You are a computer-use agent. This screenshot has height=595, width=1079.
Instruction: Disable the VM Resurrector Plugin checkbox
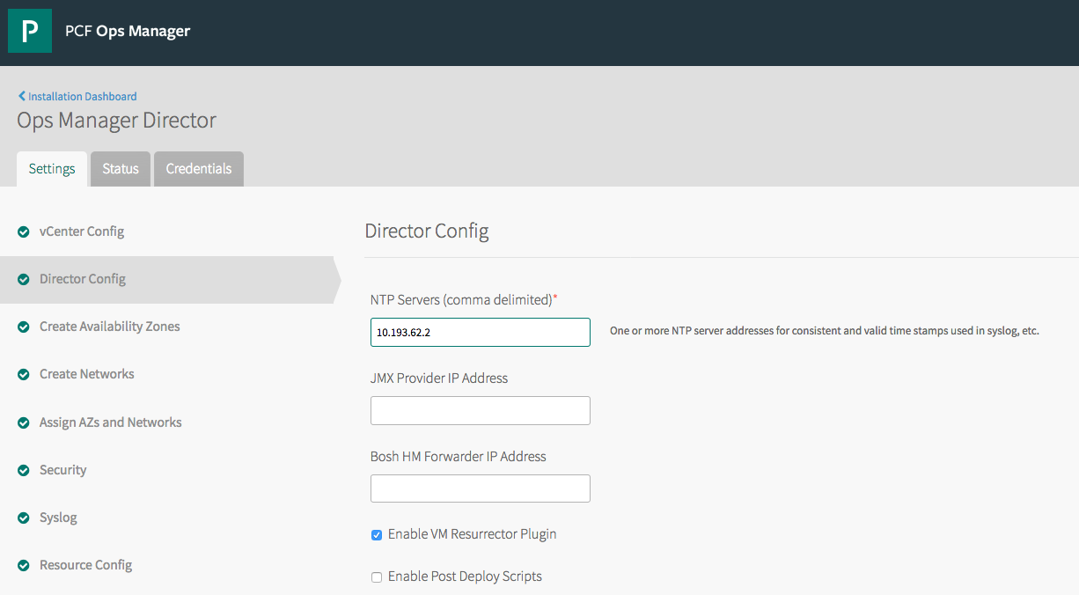377,535
